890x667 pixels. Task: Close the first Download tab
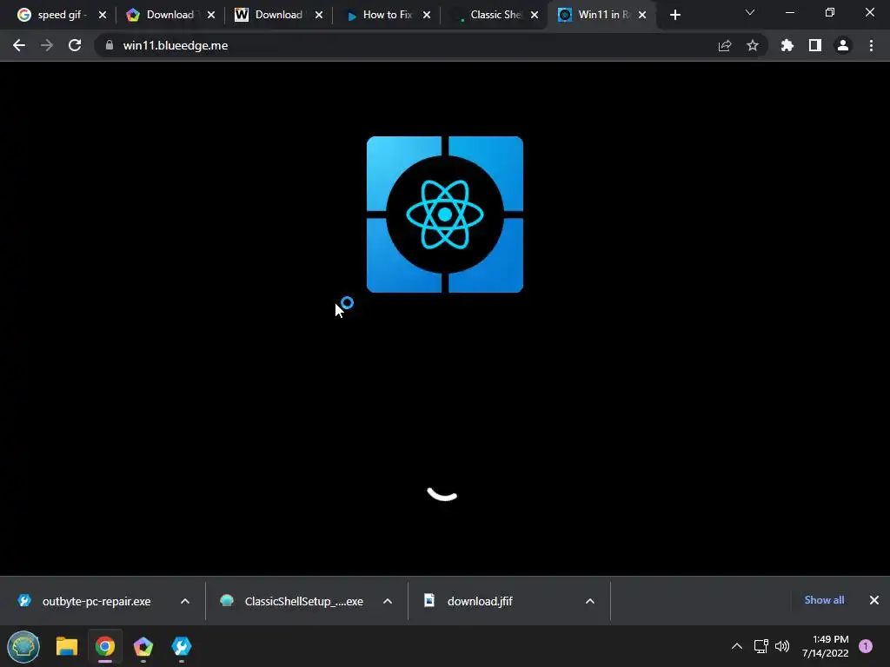coord(211,15)
